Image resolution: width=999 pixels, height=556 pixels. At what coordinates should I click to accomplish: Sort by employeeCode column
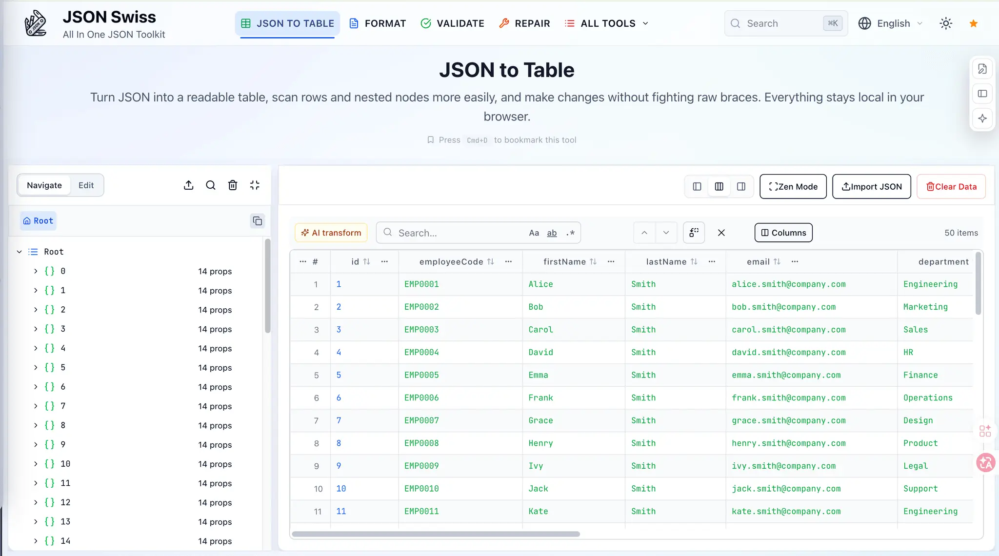(x=491, y=262)
